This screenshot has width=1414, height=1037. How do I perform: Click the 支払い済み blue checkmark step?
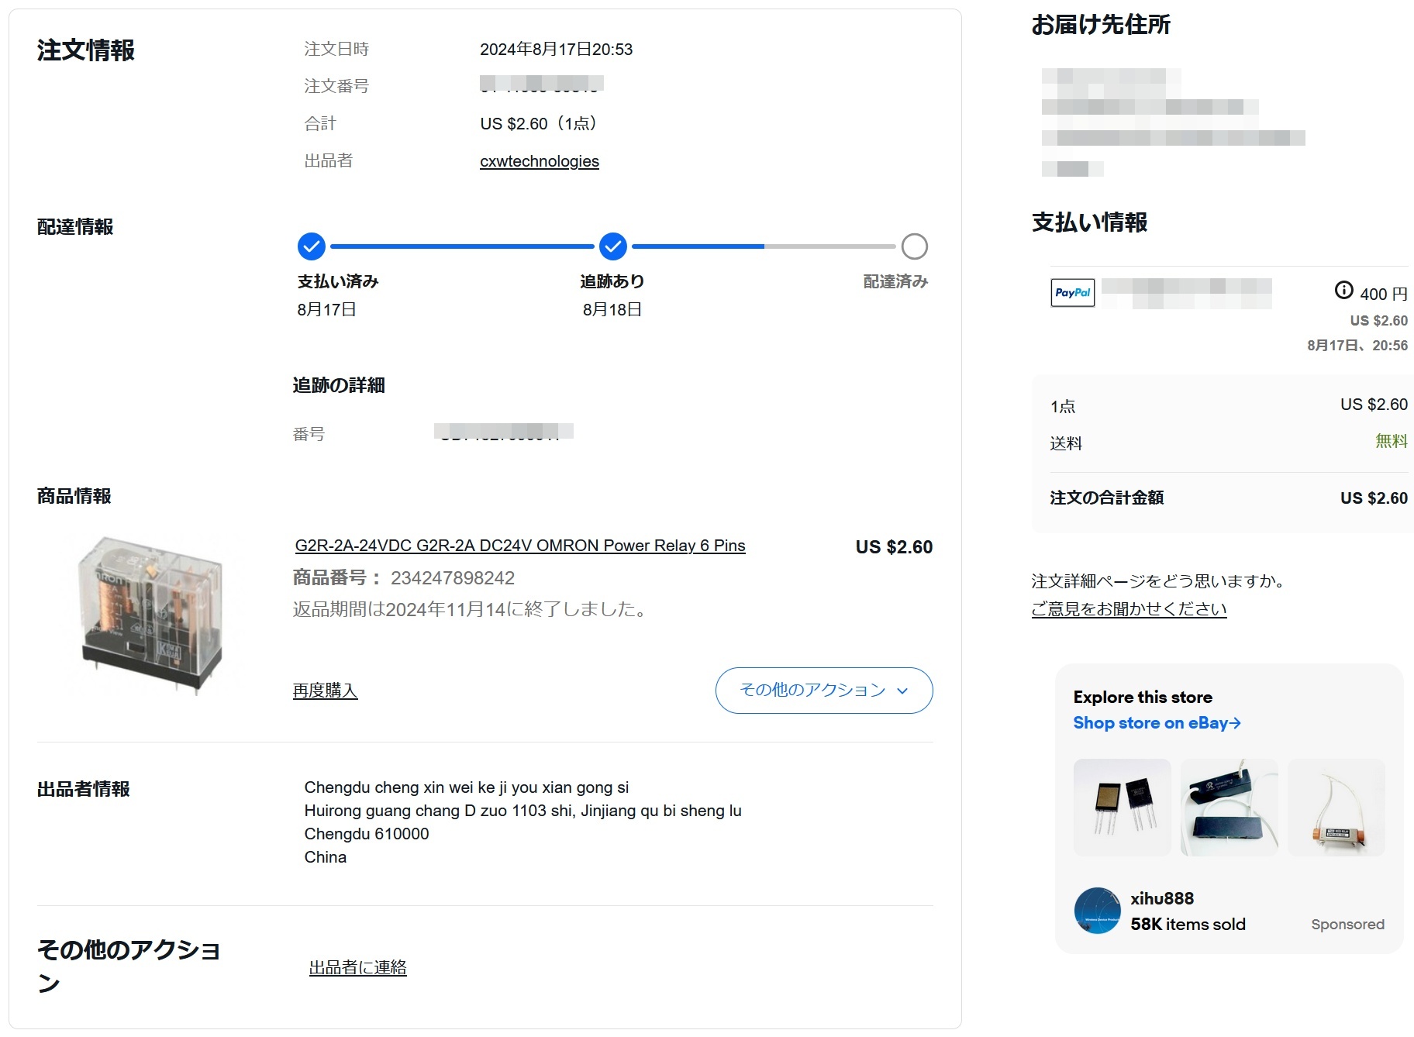(x=311, y=246)
